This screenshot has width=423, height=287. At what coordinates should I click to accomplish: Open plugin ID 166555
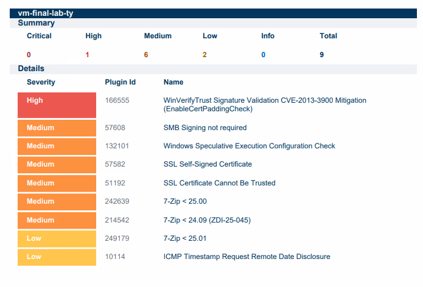pyautogui.click(x=117, y=100)
